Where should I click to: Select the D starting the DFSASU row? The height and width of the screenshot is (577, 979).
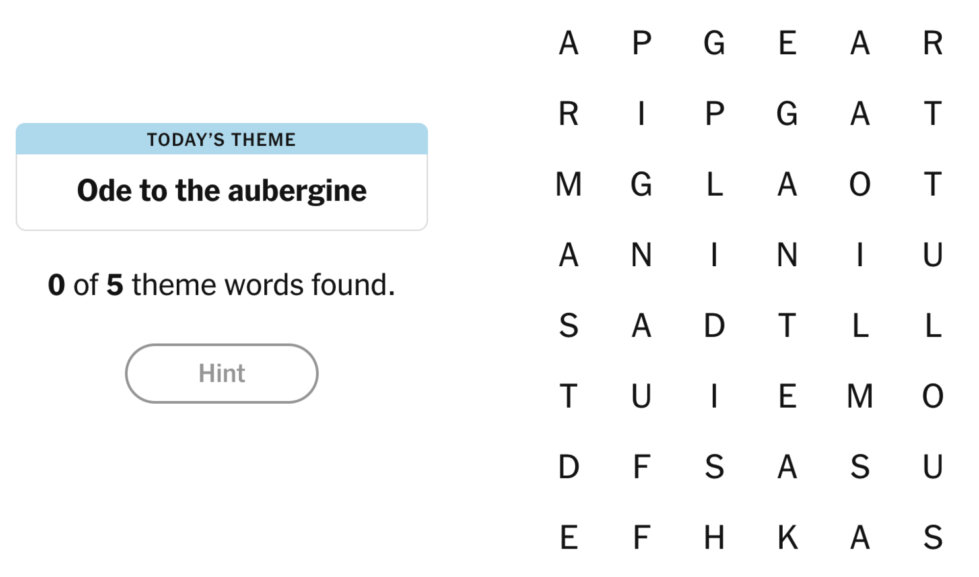pos(569,466)
